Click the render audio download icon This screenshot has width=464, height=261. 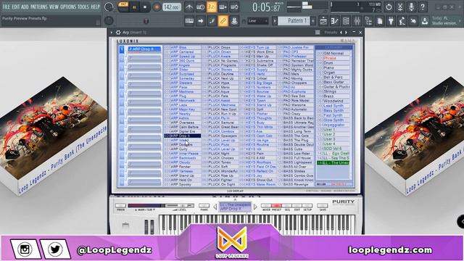coord(425,21)
